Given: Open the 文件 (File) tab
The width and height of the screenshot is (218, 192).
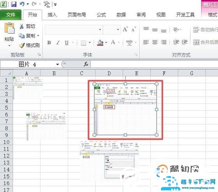Looking at the screenshot, I should pos(11,15).
